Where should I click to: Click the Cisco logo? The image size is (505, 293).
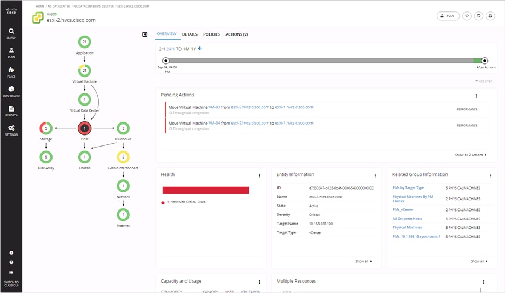tap(11, 11)
